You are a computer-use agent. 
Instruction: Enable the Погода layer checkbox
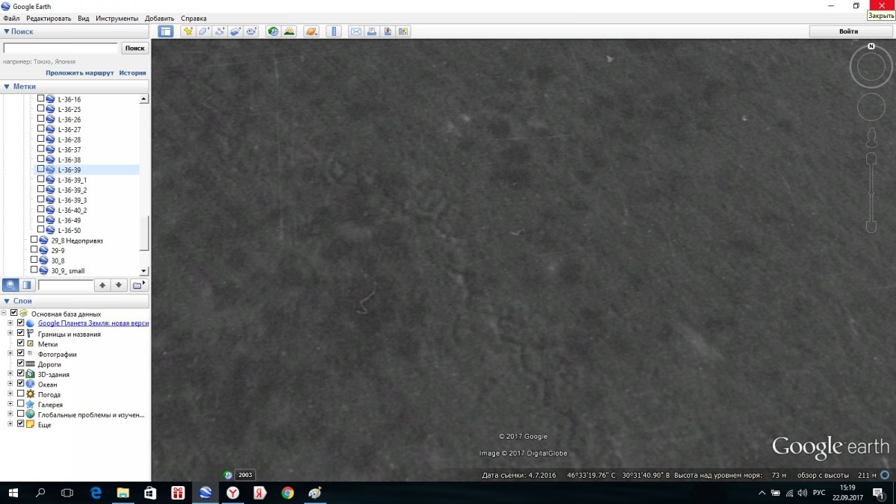point(20,393)
